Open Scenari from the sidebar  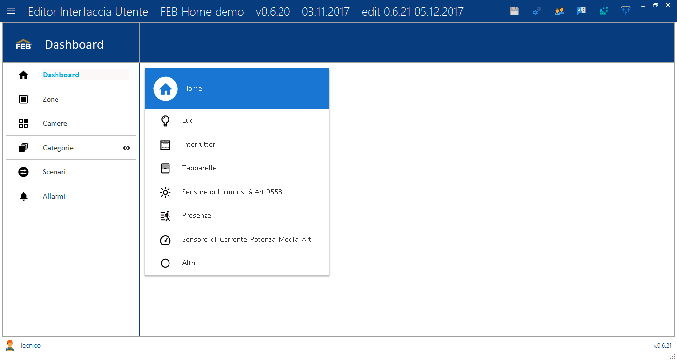71,172
